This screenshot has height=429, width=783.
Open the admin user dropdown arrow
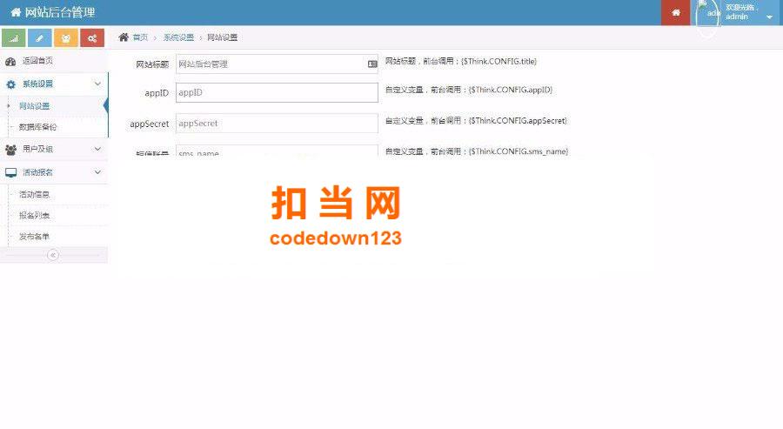[x=770, y=17]
